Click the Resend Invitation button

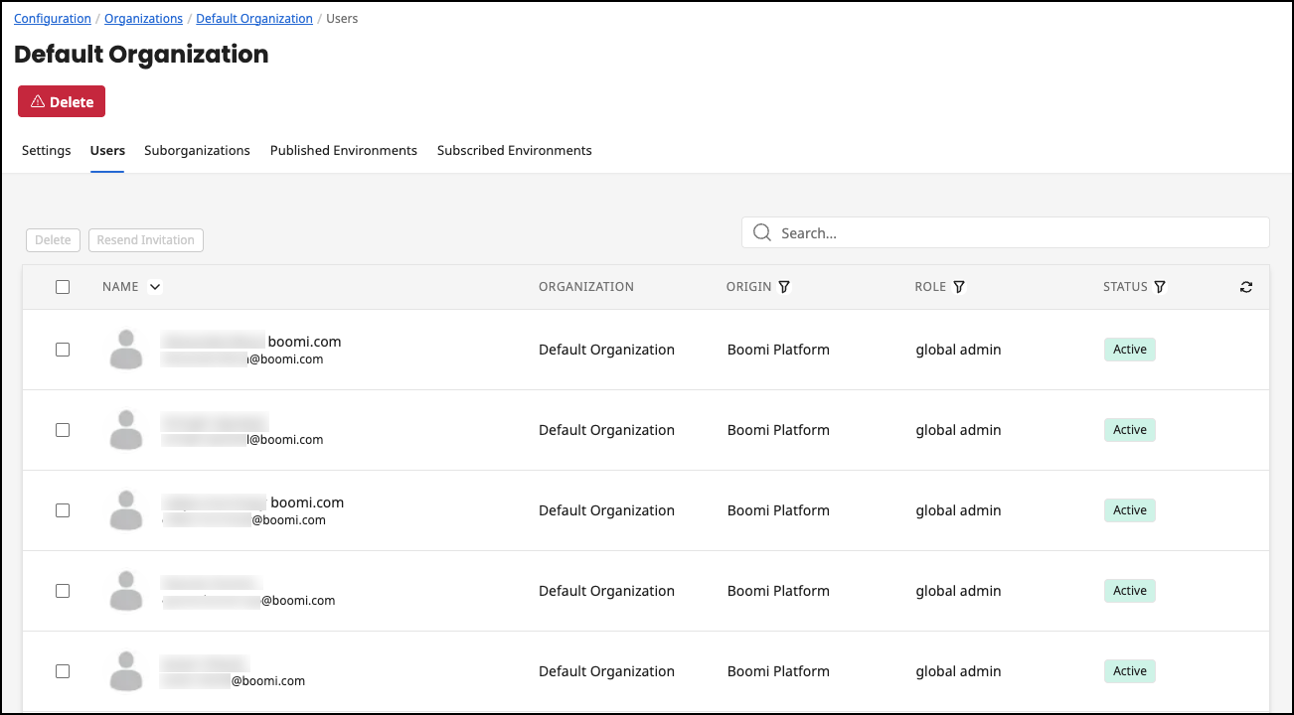point(145,239)
